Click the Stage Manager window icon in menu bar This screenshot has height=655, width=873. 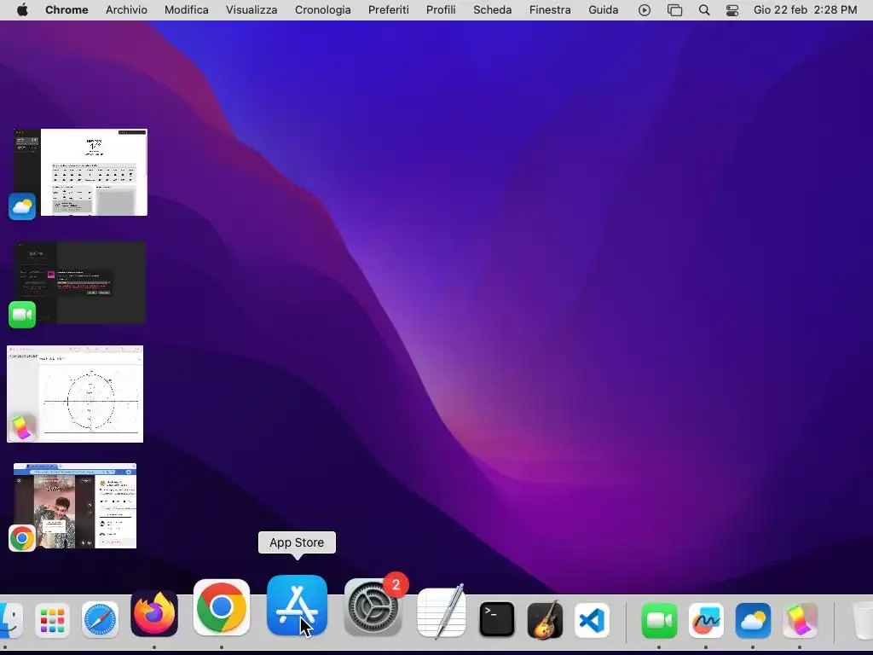click(x=675, y=10)
